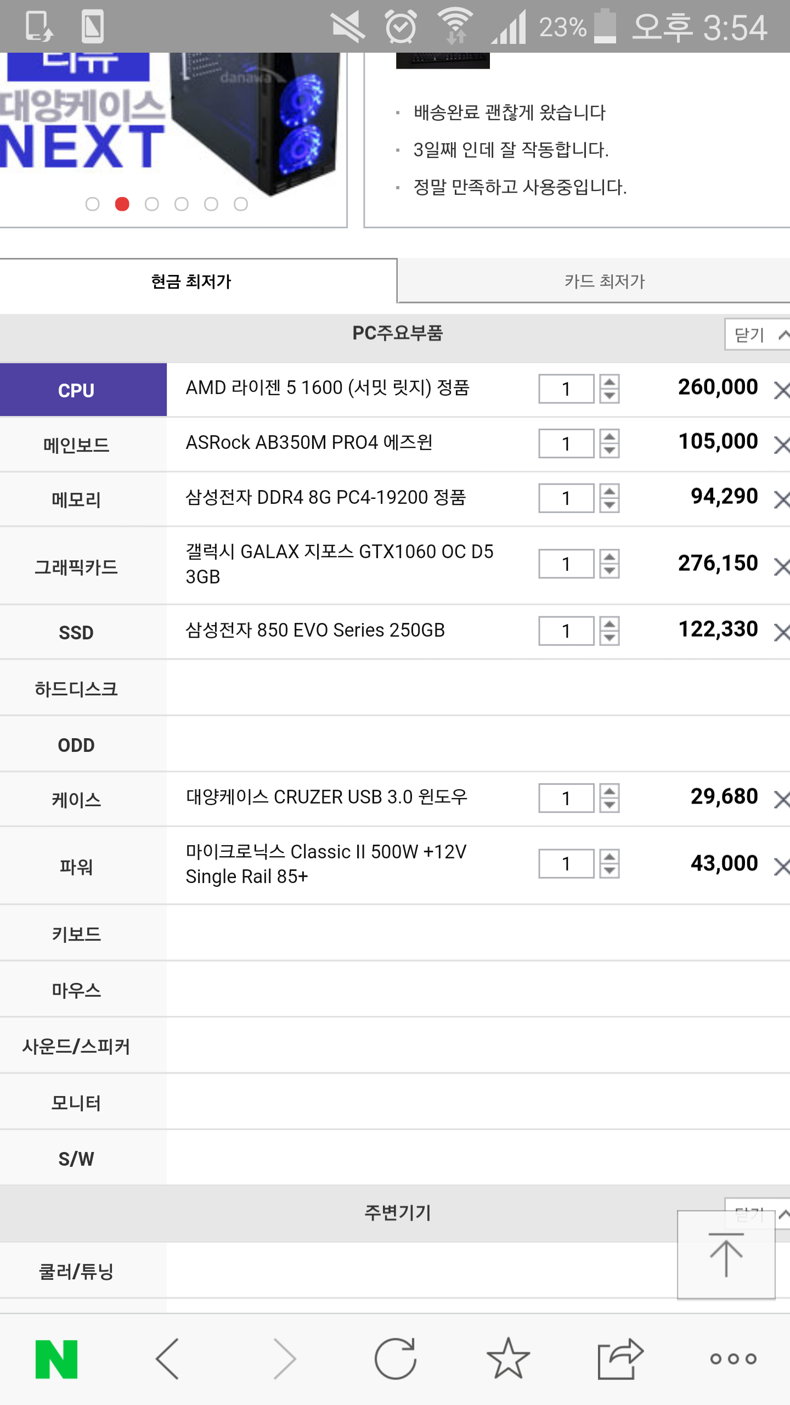This screenshot has height=1405, width=790.
Task: Open 마이크로닉스 Classic II 500W product link
Action: [326, 864]
